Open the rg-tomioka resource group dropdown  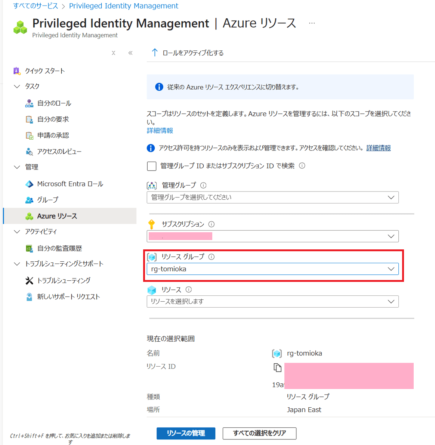click(x=272, y=269)
